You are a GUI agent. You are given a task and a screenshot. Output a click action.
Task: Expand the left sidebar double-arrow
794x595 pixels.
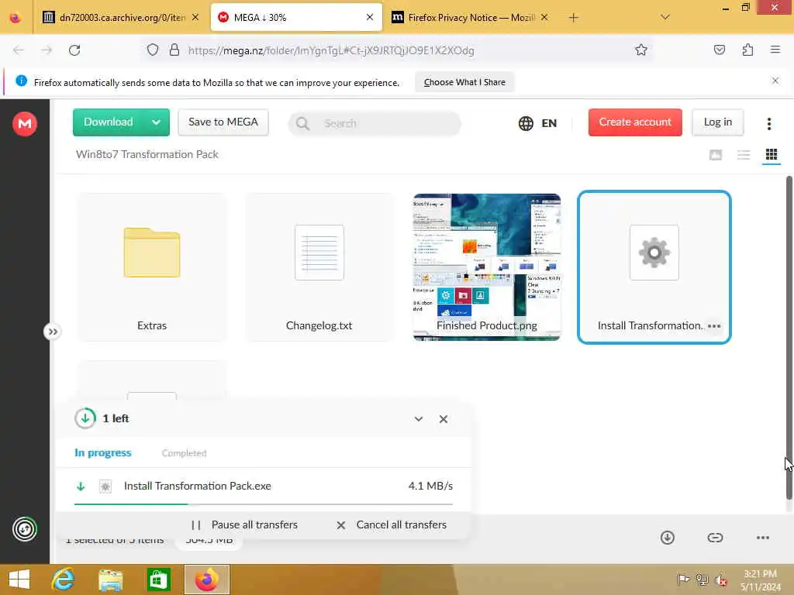click(x=52, y=332)
